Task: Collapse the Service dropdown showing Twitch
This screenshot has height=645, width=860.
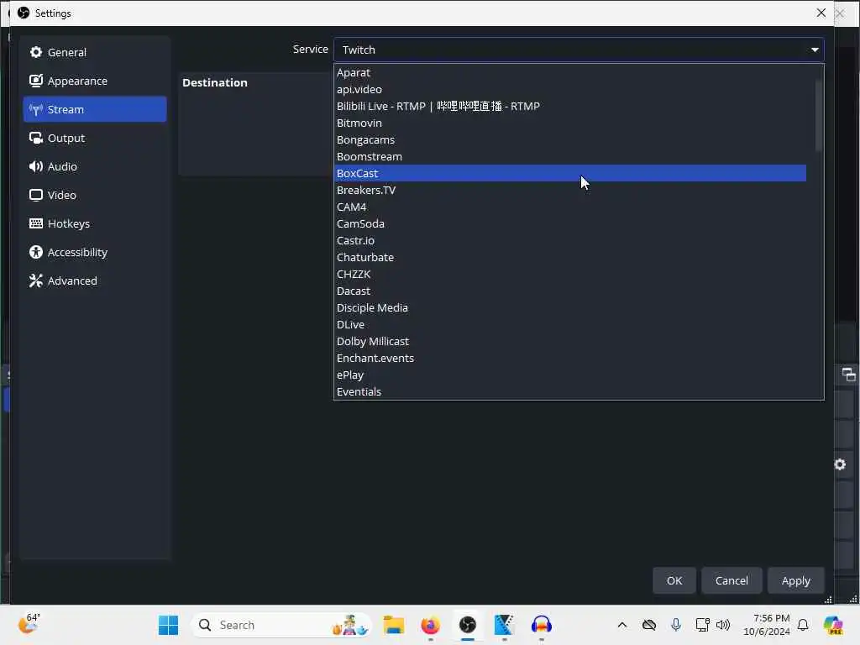Action: click(x=579, y=50)
